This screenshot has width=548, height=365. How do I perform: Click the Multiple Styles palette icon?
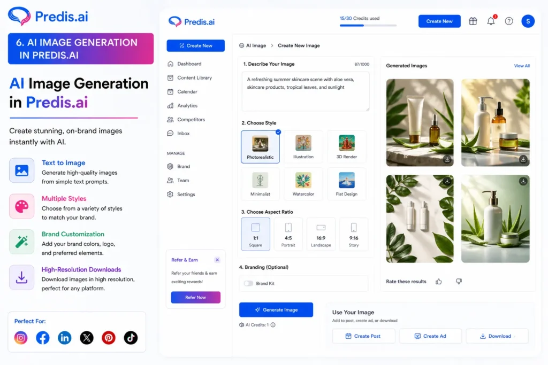pos(21,206)
